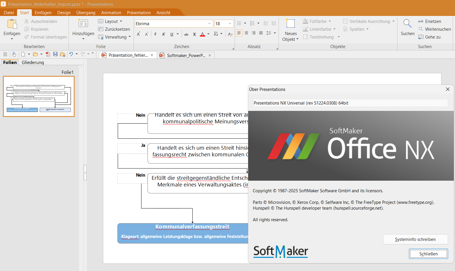Click the Ersetzen replace option

coord(430,21)
